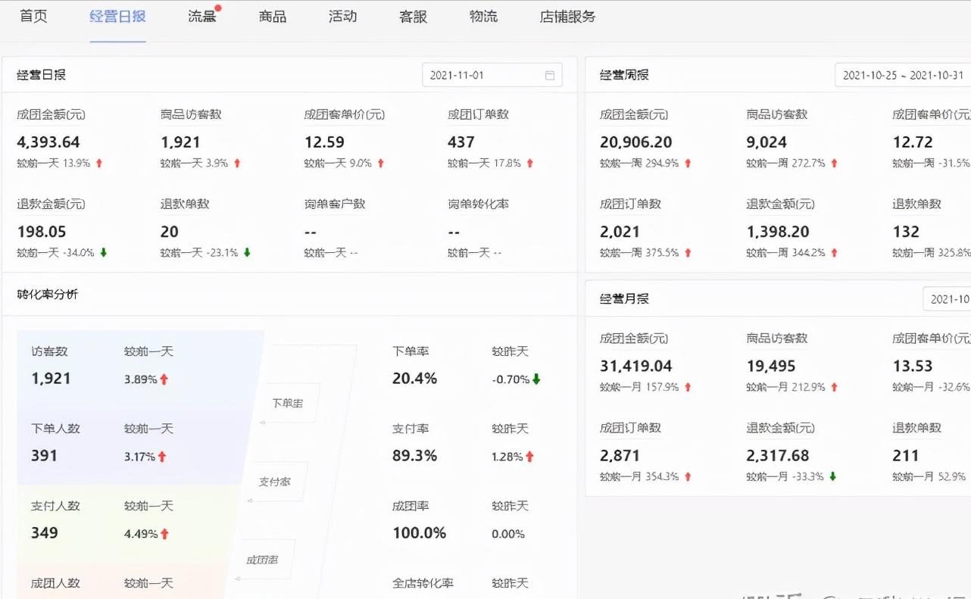
Task: Go to the 活动 tab
Action: [x=343, y=16]
